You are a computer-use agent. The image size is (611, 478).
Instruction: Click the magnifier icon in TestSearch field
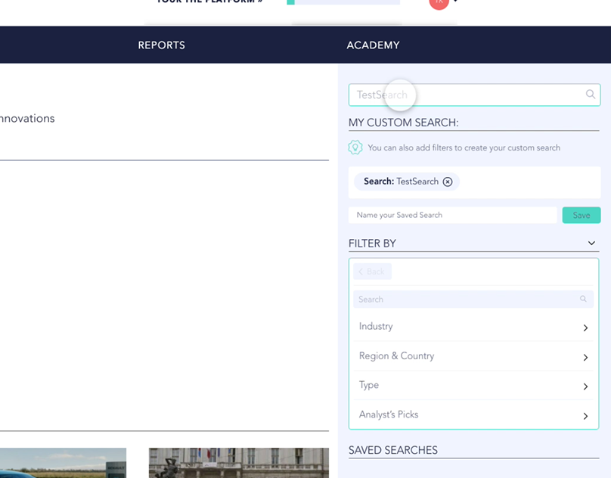pos(591,94)
